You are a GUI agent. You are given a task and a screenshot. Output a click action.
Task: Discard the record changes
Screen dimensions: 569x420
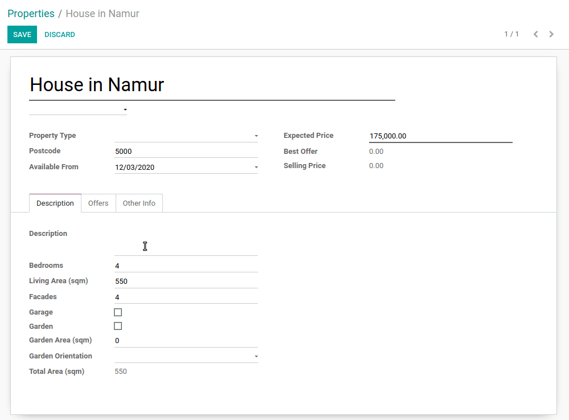[60, 35]
